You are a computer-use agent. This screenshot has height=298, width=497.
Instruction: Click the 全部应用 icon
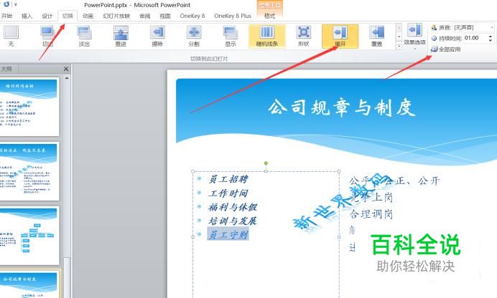(x=434, y=49)
